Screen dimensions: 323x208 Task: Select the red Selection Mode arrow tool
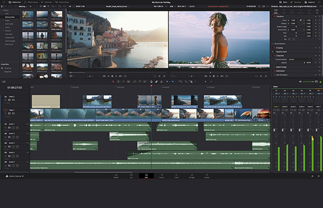coord(113,82)
